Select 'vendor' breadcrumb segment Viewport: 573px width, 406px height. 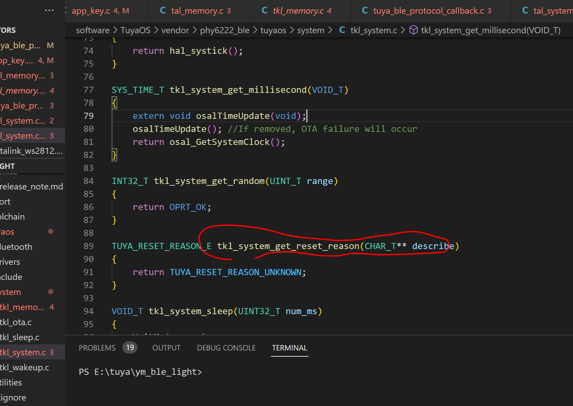coord(175,30)
